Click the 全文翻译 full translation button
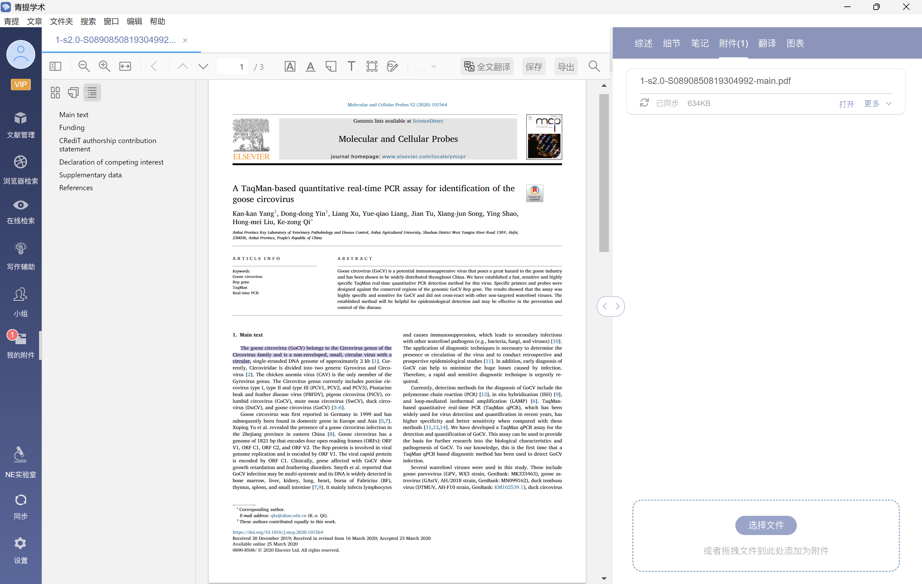 click(487, 67)
